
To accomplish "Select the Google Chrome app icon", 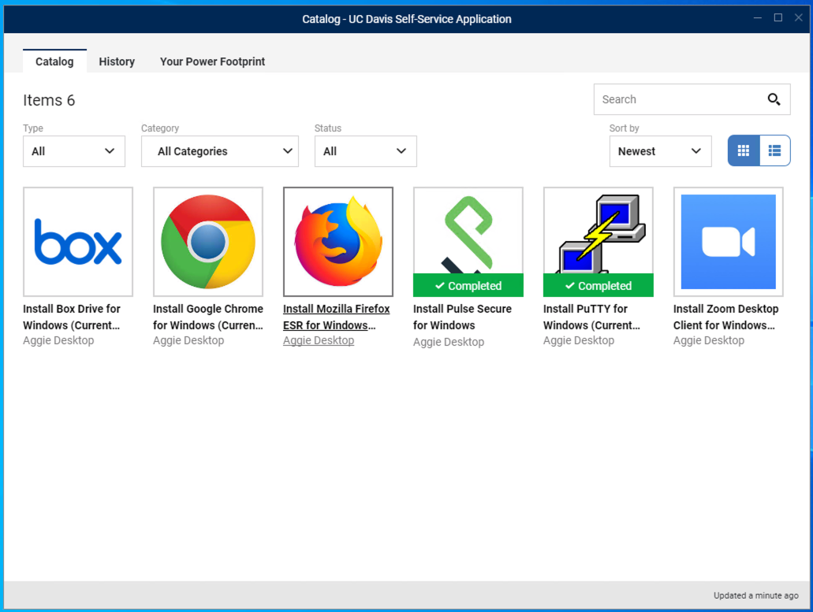I will coord(207,241).
